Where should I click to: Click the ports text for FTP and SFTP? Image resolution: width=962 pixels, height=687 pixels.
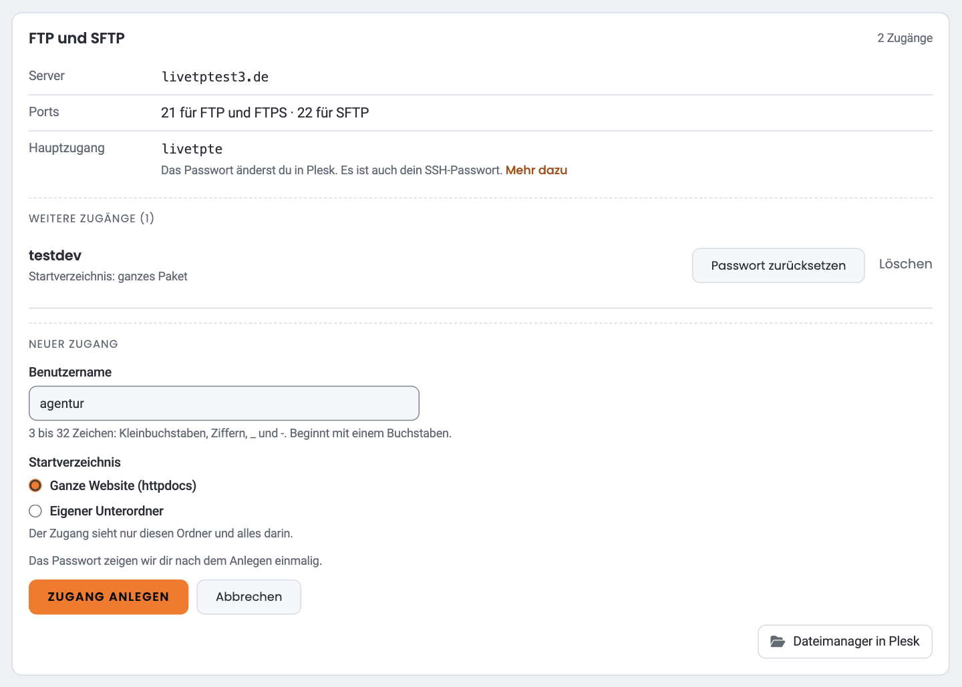[265, 113]
